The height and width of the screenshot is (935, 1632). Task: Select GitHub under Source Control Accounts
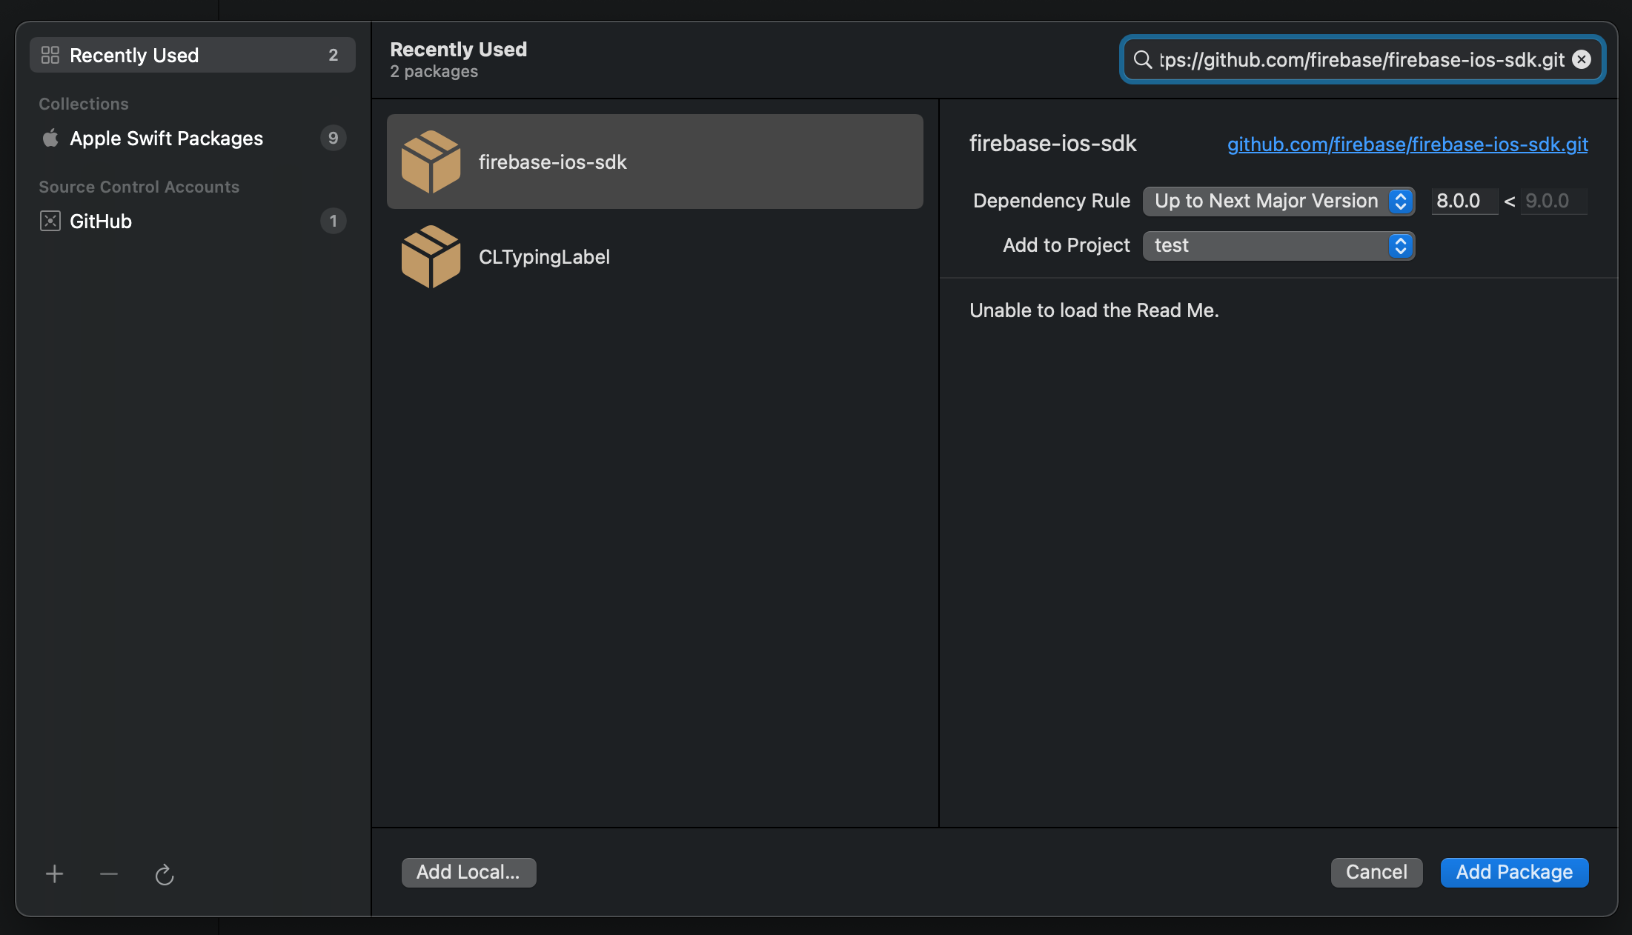click(x=101, y=222)
